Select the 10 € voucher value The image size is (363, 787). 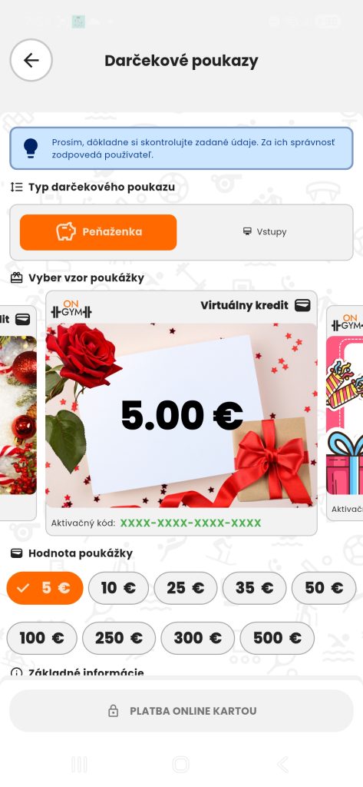point(118,588)
